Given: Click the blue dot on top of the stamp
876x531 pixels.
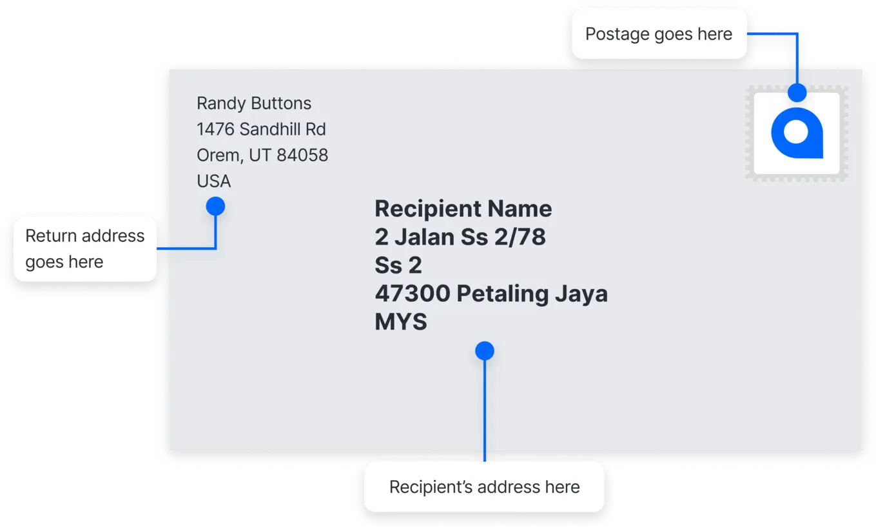Looking at the screenshot, I should [x=797, y=92].
